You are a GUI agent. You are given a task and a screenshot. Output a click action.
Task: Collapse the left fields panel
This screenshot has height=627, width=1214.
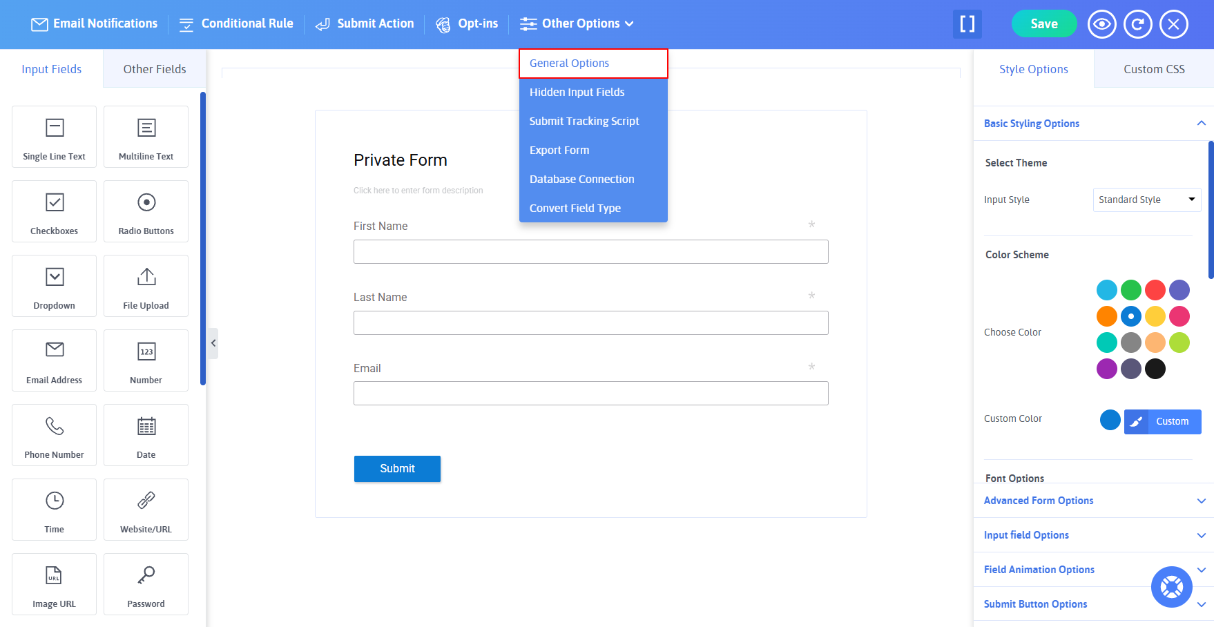213,343
